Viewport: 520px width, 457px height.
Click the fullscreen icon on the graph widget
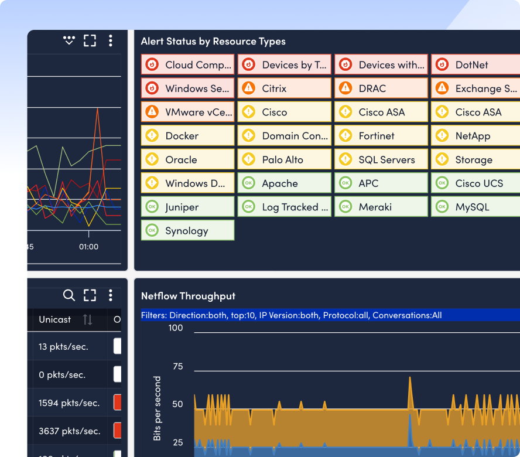tap(90, 40)
